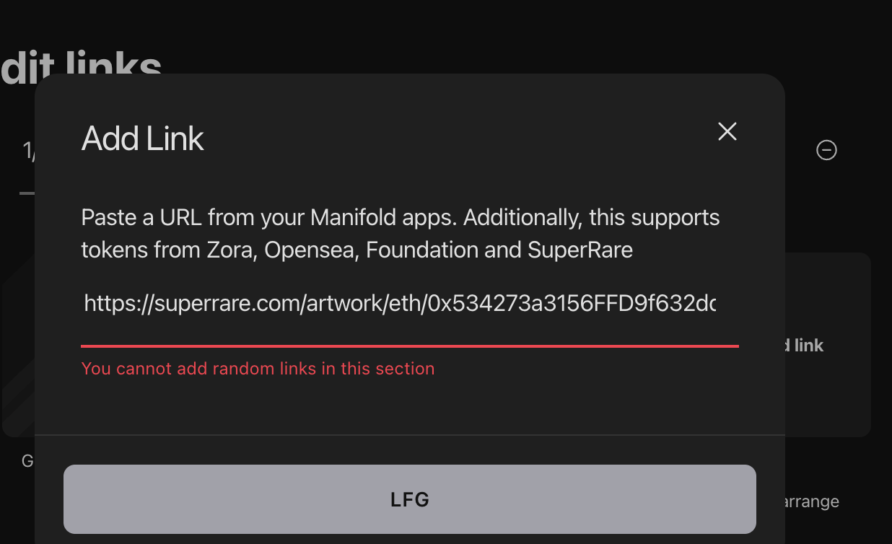
Task: Click the "dit links" page heading
Action: click(81, 66)
